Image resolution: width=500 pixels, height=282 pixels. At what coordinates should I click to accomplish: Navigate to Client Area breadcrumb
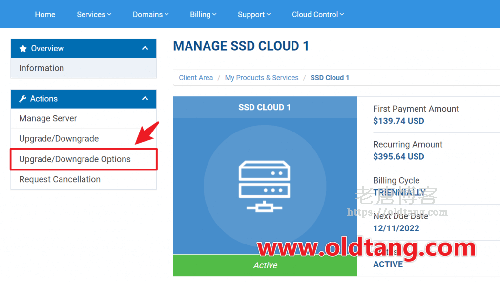click(x=196, y=78)
